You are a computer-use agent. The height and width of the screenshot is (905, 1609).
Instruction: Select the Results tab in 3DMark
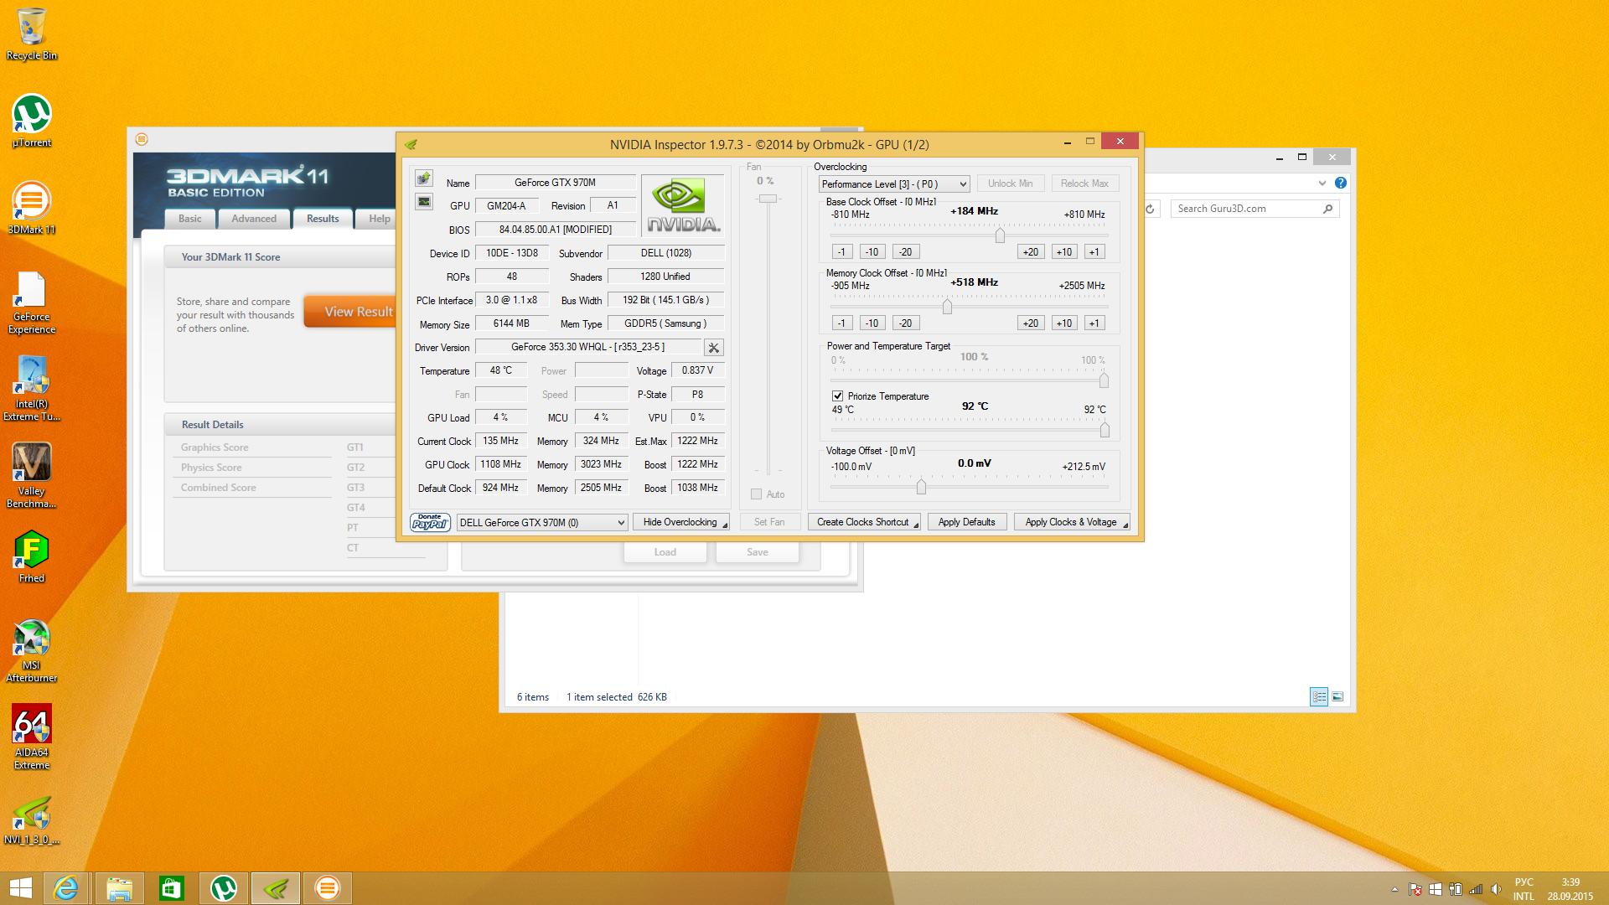tap(323, 219)
